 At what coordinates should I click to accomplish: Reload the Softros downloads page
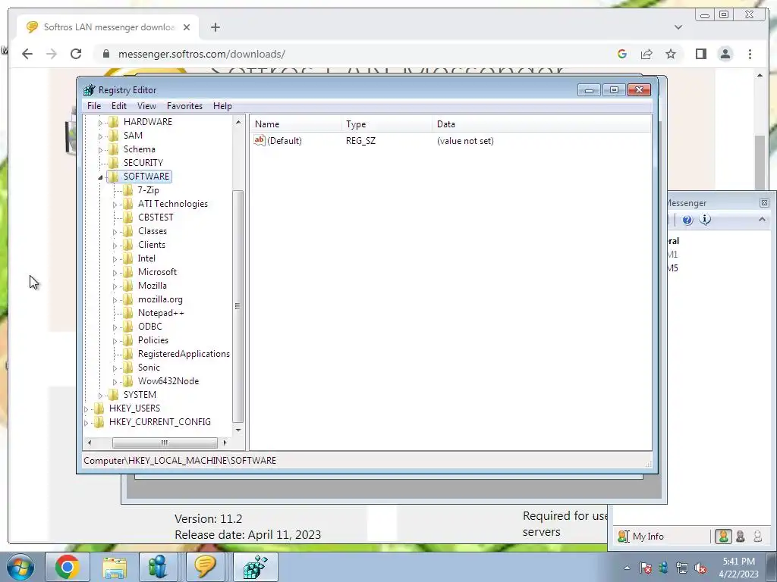click(76, 54)
